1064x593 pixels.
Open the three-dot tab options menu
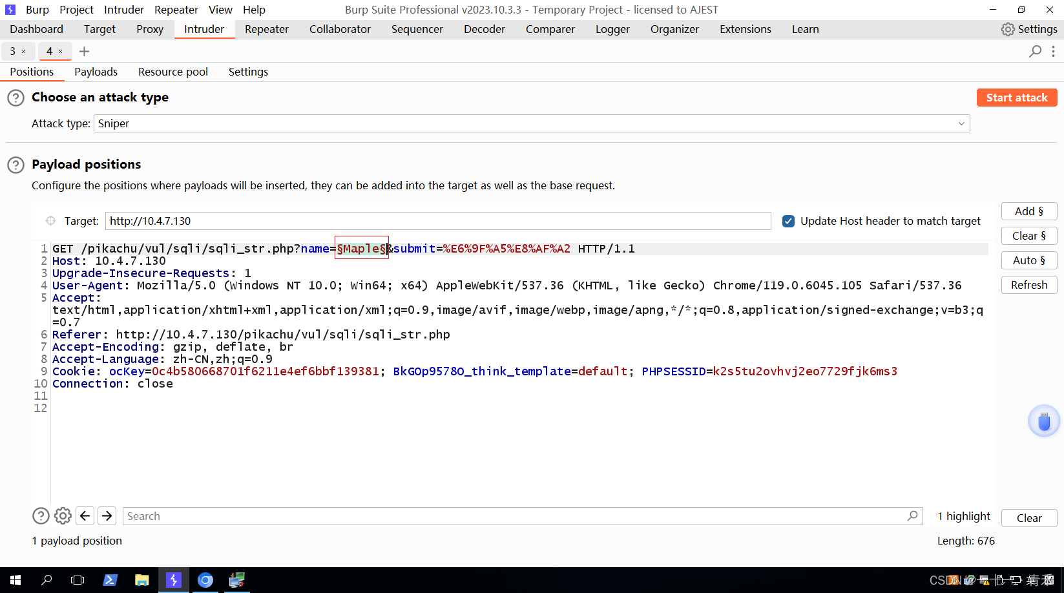point(1053,51)
